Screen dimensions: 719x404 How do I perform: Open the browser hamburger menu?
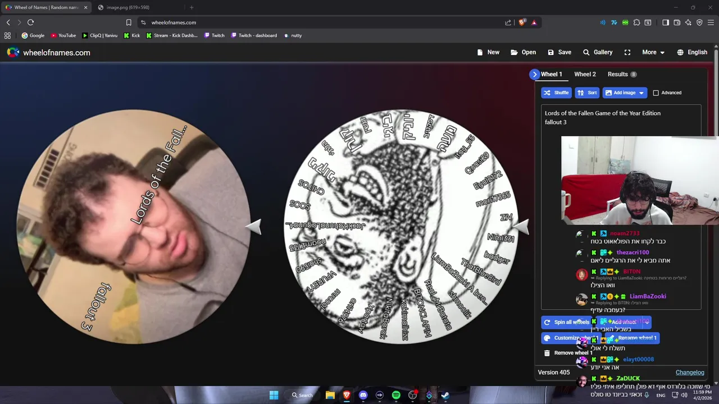tap(711, 22)
